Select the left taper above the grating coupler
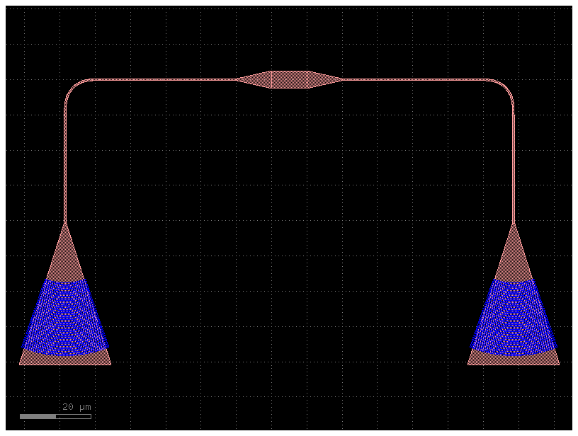Image resolution: width=578 pixels, height=436 pixels. coord(65,255)
